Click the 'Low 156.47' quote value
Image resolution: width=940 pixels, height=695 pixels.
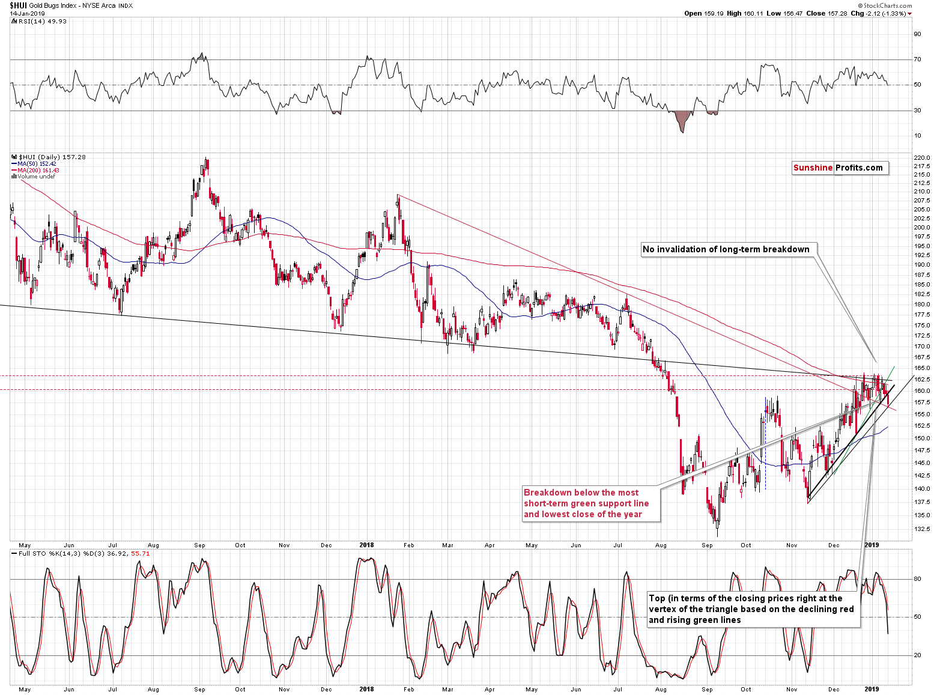click(x=784, y=13)
